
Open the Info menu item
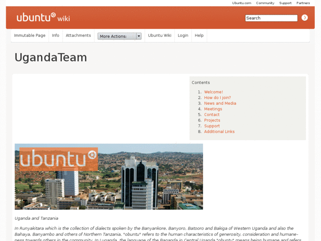[56, 35]
